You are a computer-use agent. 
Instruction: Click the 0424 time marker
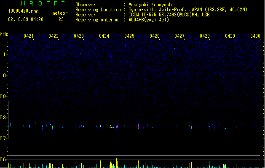tap(104, 36)
